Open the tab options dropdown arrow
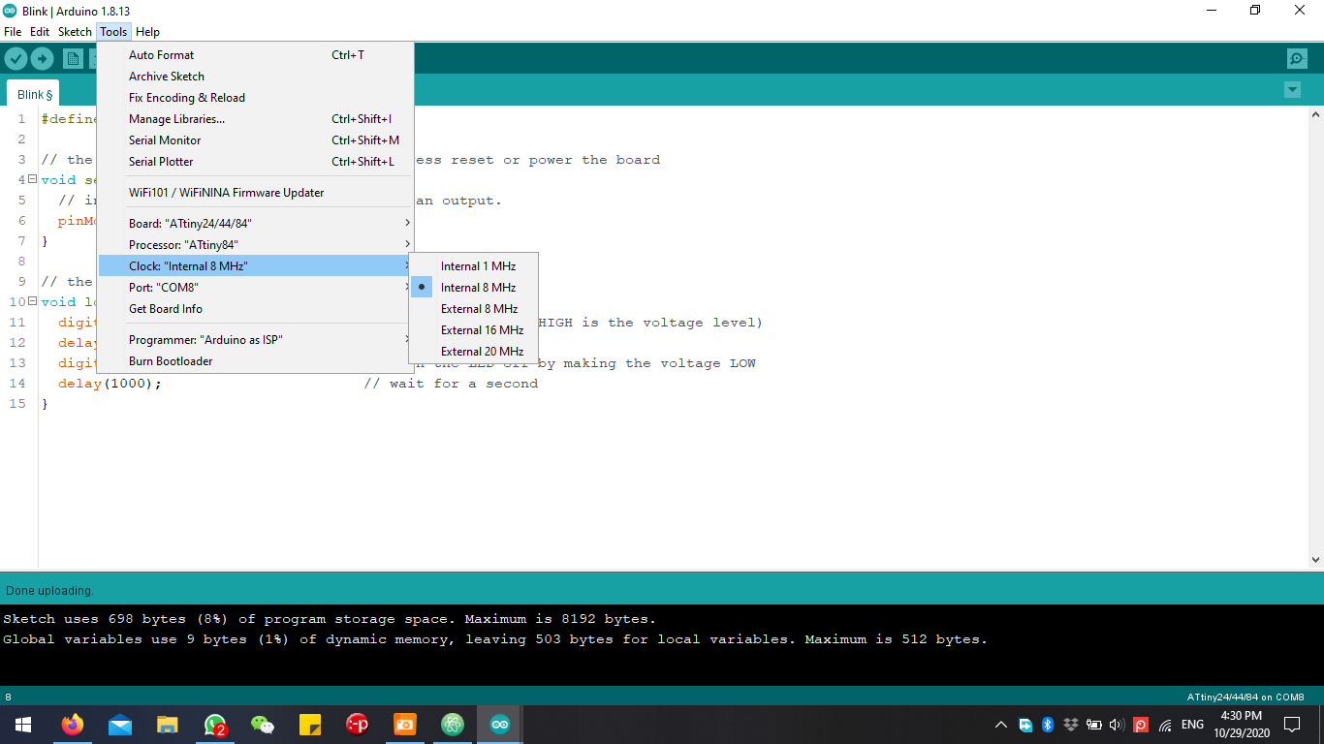Viewport: 1324px width, 744px height. [1292, 90]
